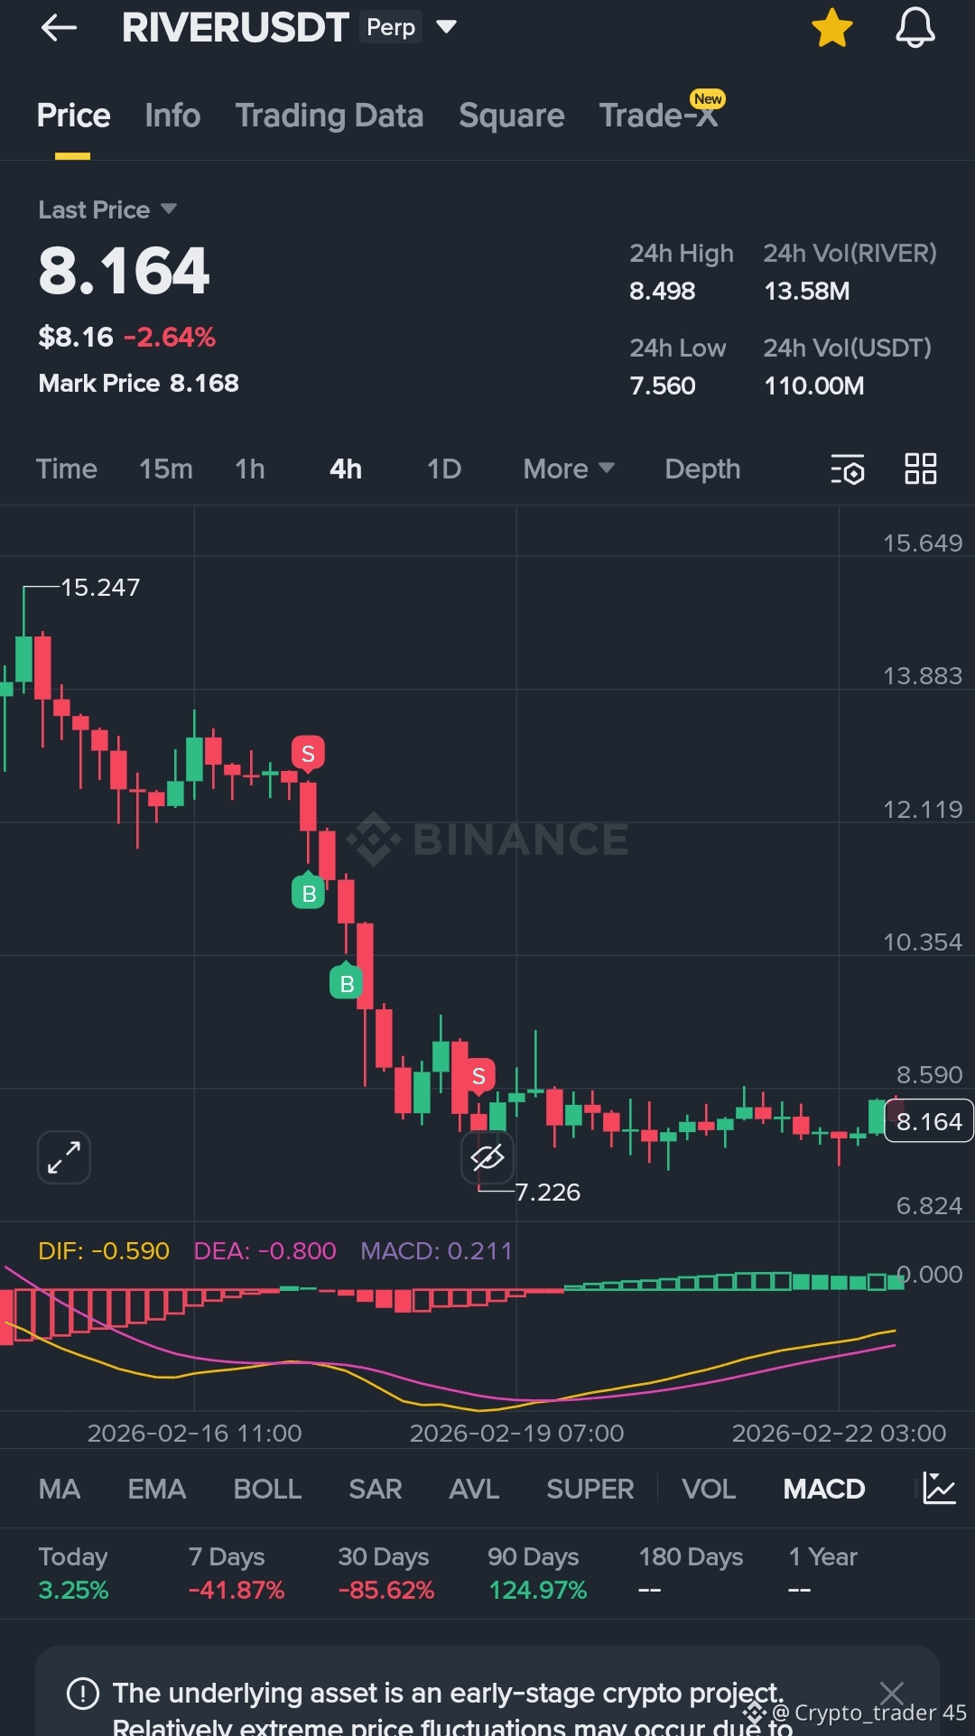975x1736 pixels.
Task: Toggle trade markers visibility eye icon
Action: coord(487,1157)
